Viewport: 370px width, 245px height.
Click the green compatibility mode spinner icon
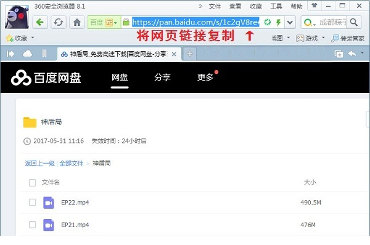(268, 22)
